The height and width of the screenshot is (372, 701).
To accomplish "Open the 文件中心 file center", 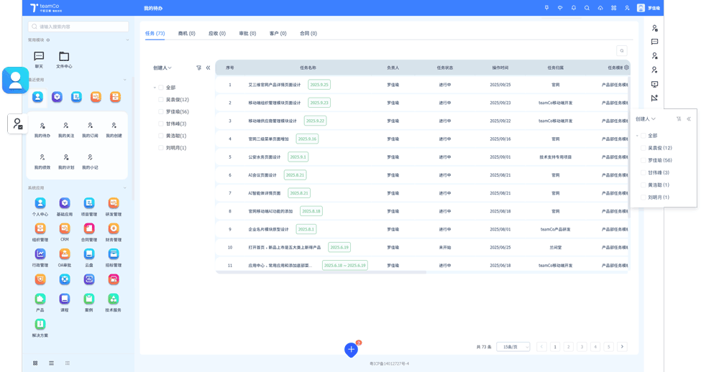I will pos(64,57).
